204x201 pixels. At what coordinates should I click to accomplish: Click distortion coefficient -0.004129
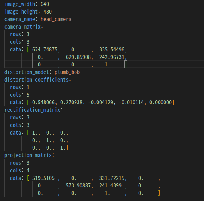click(101, 102)
